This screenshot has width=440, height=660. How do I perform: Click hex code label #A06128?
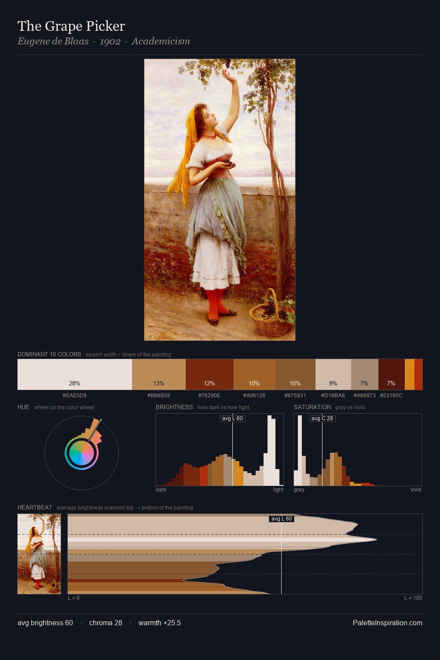254,396
